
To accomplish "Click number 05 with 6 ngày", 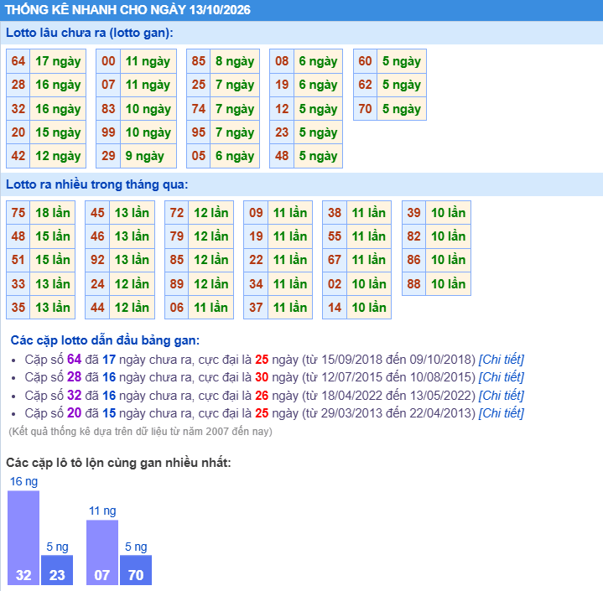I will (199, 156).
